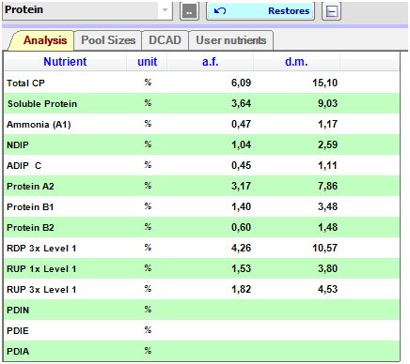Click Protein B1 a.f. value 1,40

(241, 206)
